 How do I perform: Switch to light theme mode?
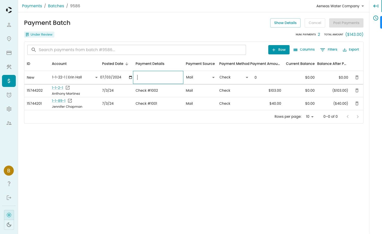9,215
